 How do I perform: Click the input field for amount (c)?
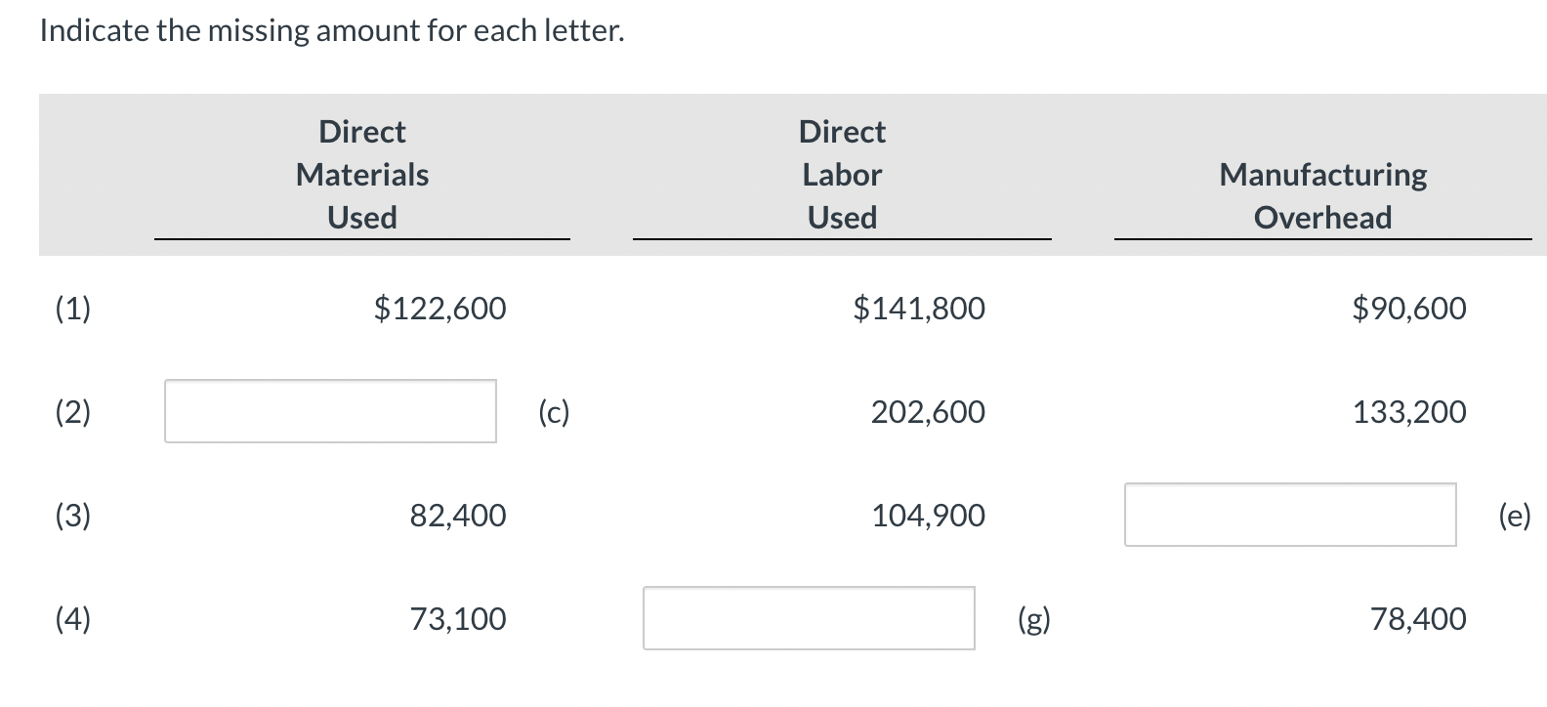(x=330, y=411)
